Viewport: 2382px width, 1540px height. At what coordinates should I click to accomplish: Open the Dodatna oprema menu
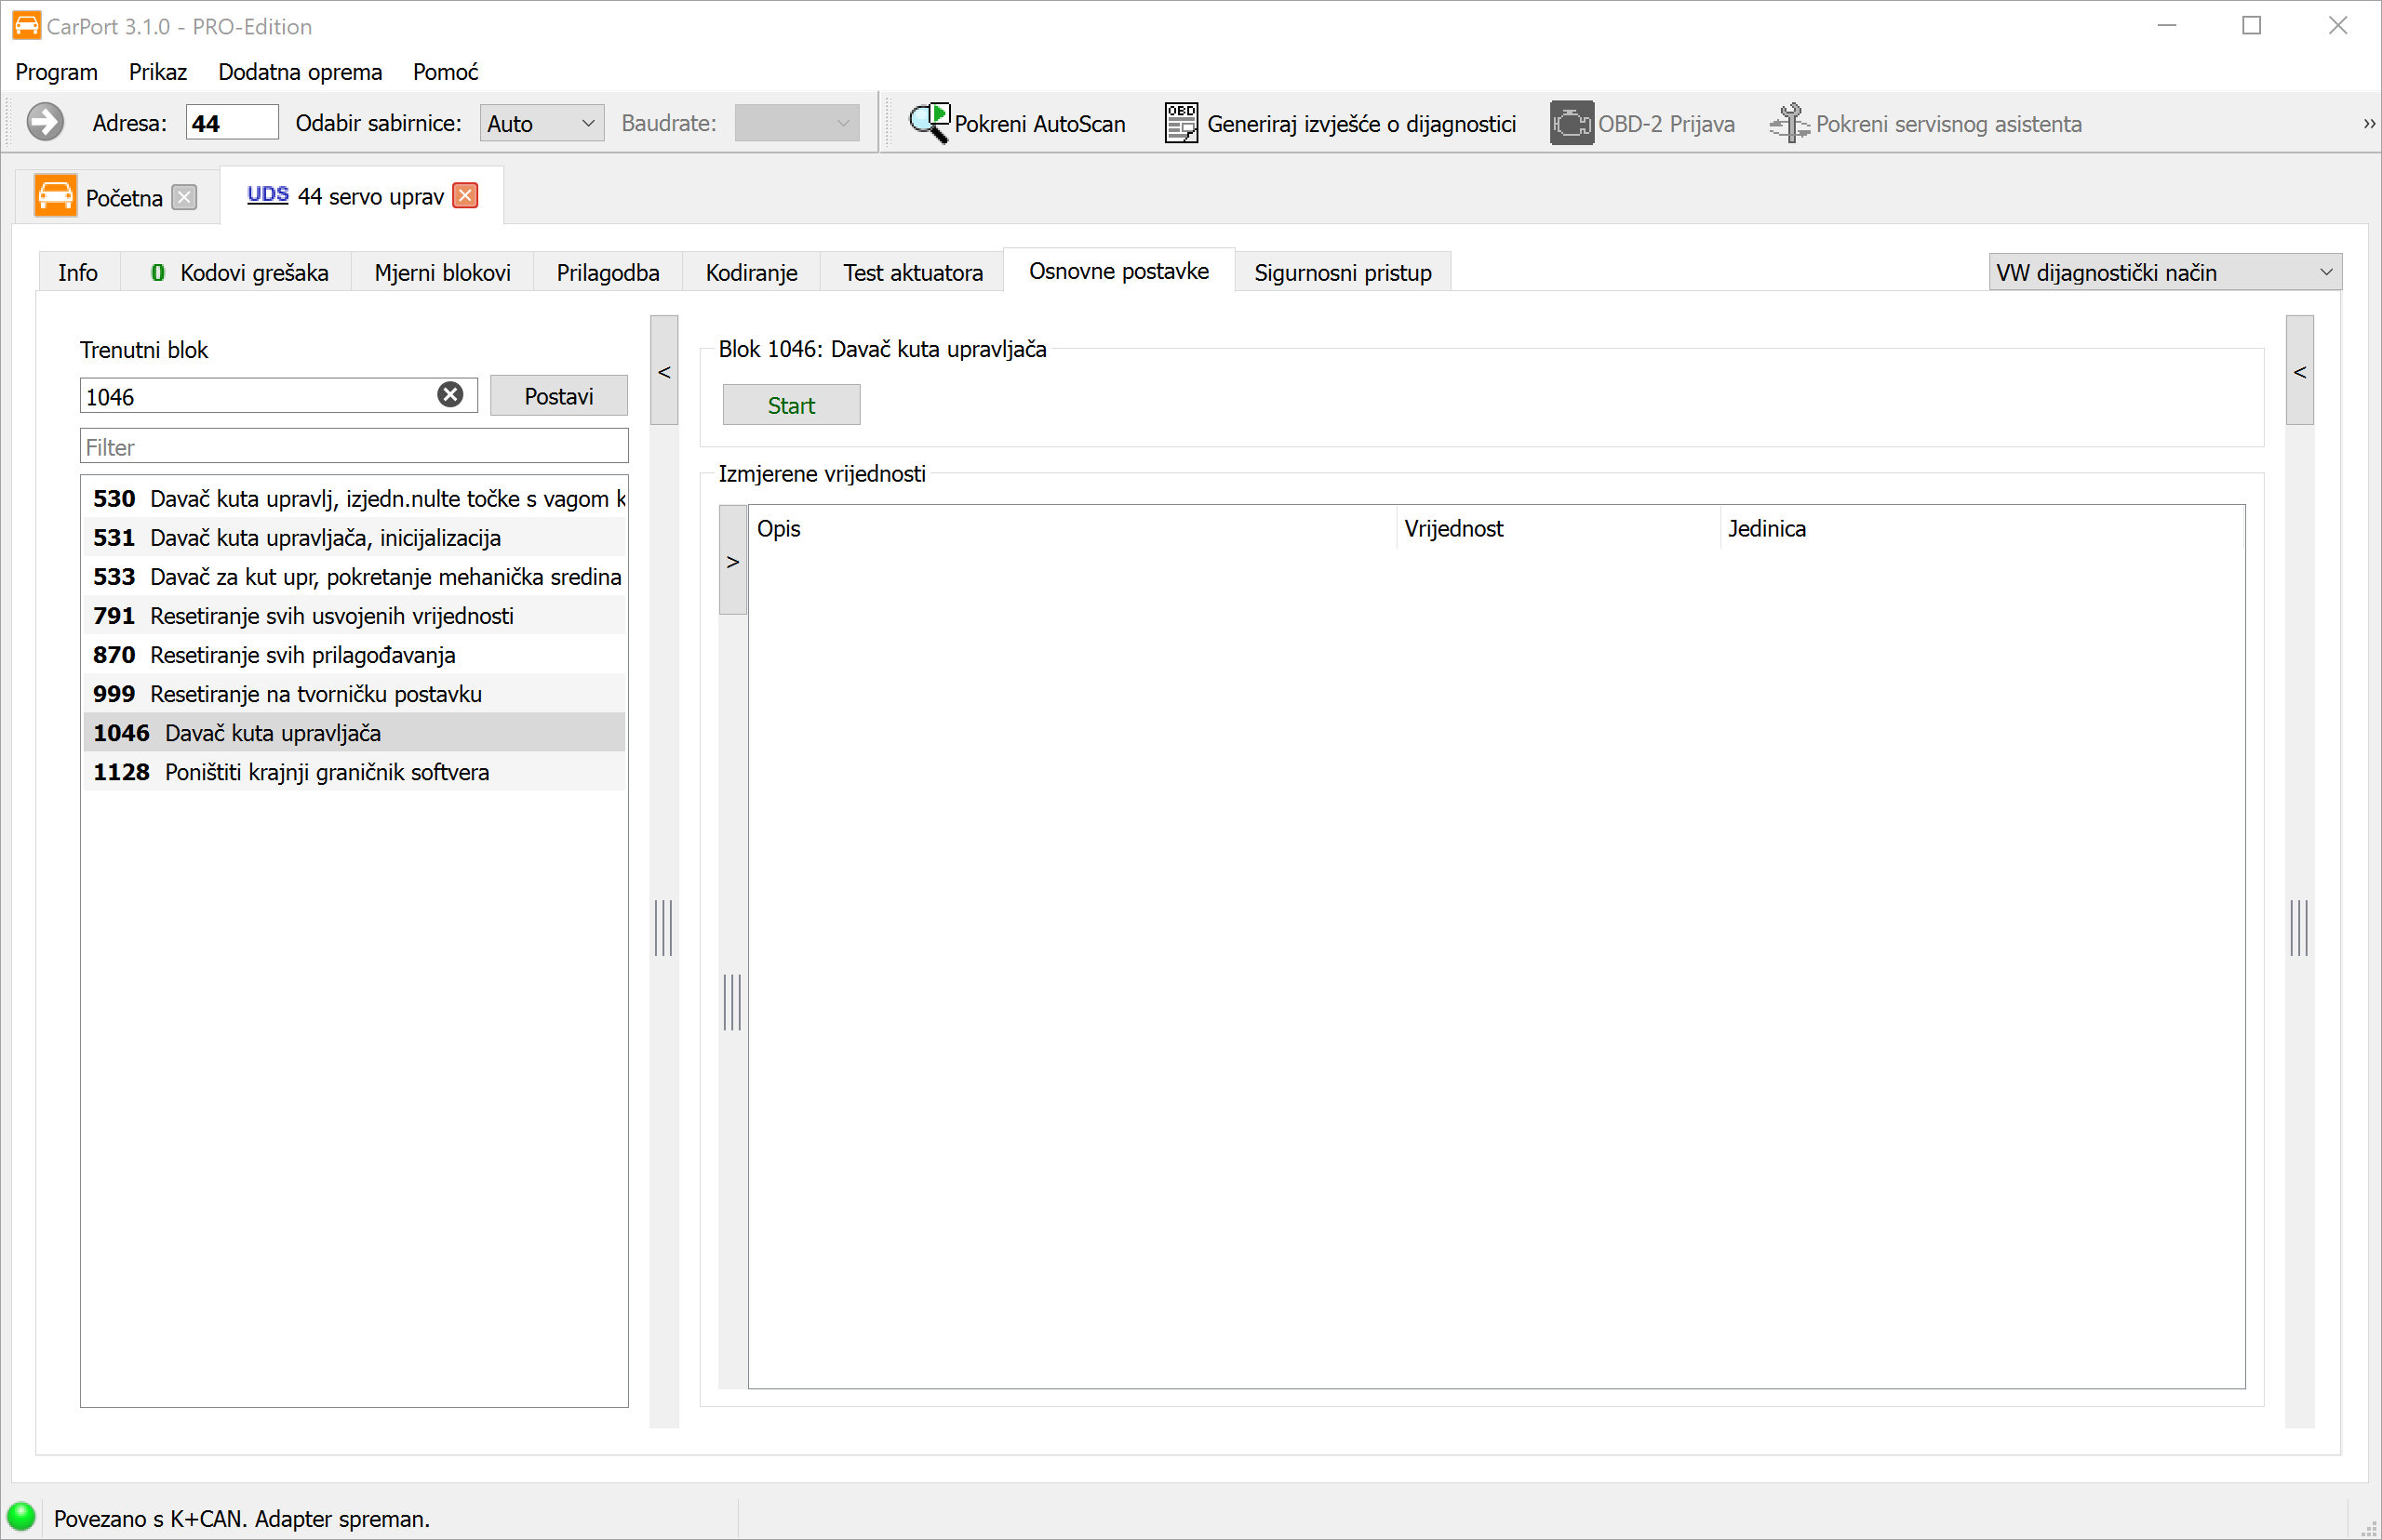(301, 72)
